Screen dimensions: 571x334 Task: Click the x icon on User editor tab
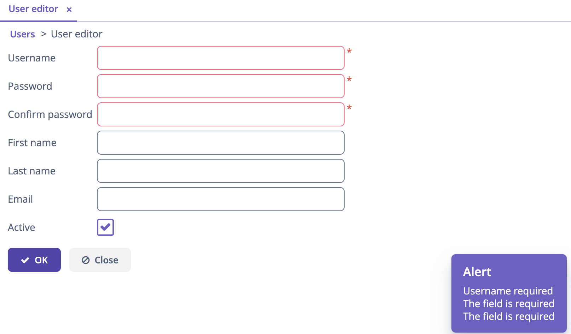click(69, 9)
